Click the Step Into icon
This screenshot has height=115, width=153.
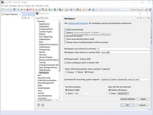[x=33, y=10]
